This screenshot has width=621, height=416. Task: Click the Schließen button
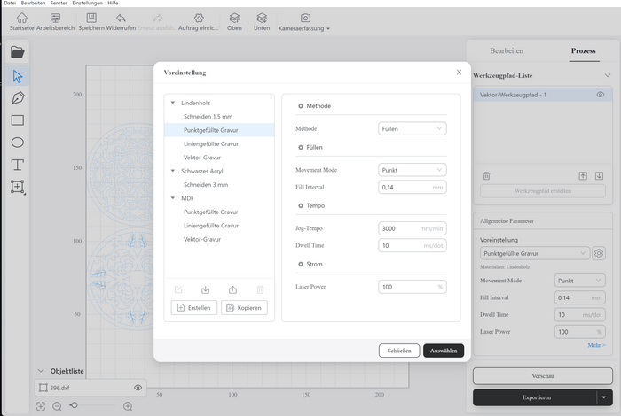point(399,351)
